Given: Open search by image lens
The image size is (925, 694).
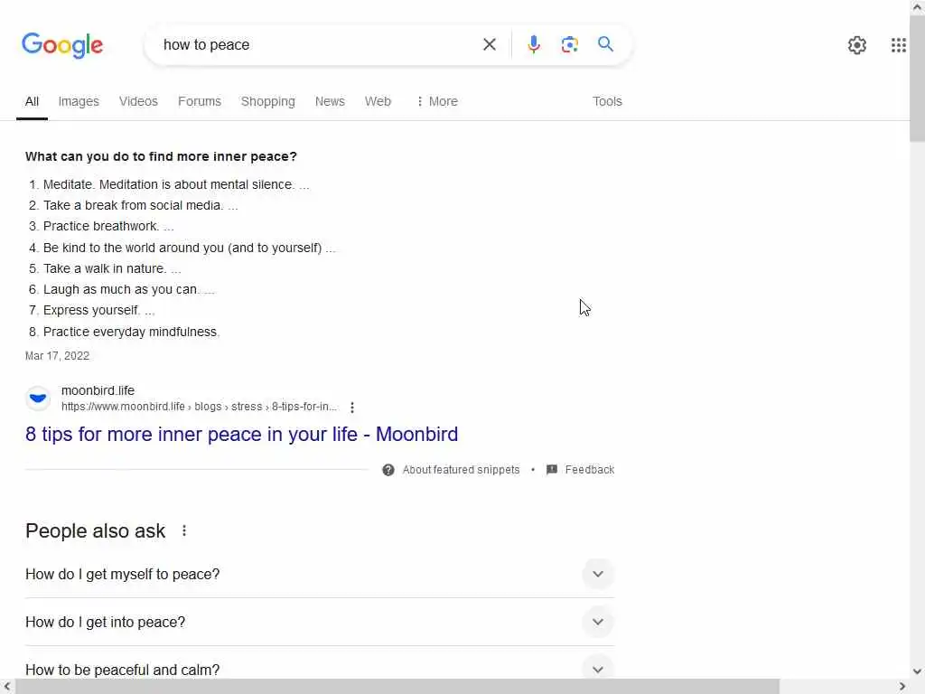Looking at the screenshot, I should [569, 44].
